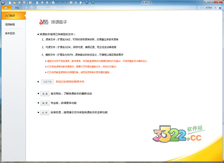Image resolution: width=224 pixels, height=163 pixels.
Task: Open the orange application menu button
Action: [7, 8]
